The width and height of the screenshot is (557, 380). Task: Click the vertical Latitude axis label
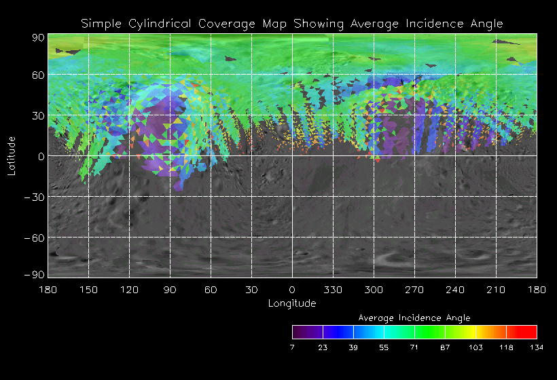click(12, 156)
